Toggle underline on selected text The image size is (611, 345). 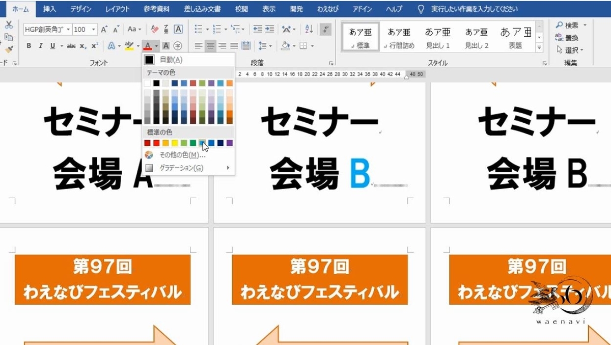(51, 45)
